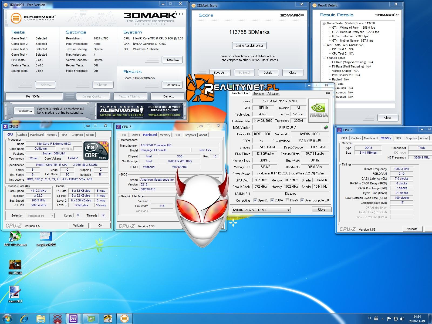The image size is (432, 324).
Task: Click GPU-Z camera screenshot icon
Action: (x=328, y=93)
